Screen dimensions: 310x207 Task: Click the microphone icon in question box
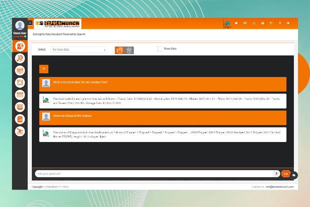276,174
